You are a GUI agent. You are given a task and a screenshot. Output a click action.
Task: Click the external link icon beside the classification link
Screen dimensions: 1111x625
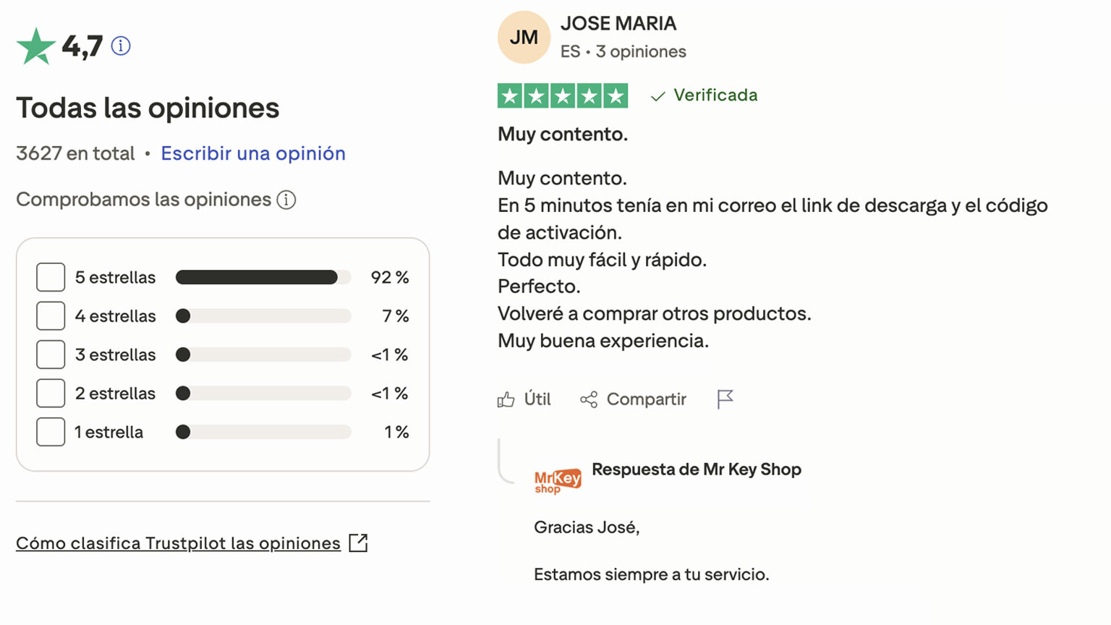(x=359, y=542)
